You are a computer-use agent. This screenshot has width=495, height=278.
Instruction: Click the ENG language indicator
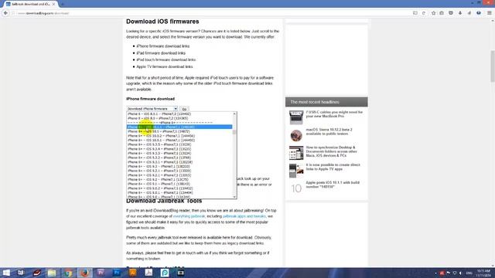(469, 273)
